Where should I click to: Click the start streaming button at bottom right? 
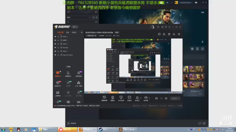[175, 98]
